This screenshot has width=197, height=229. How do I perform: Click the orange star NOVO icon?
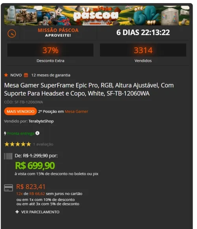click(6, 75)
